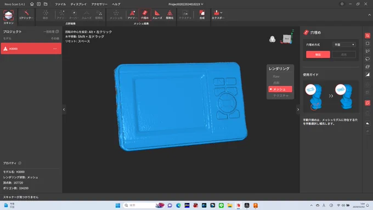Click the 使用ガイド illustration thumbnail
Image resolution: width=373 pixels, height=210 pixels.
click(331, 97)
